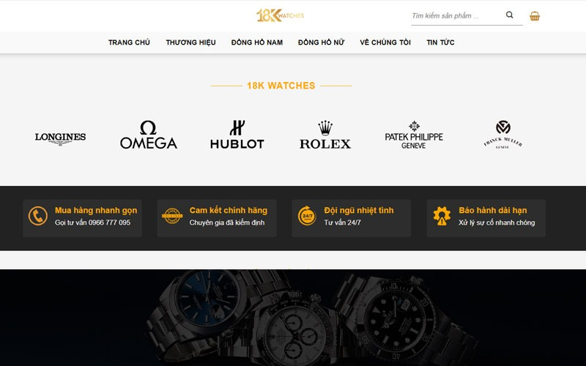Image resolution: width=586 pixels, height=366 pixels.
Task: Open the Hublot brand logo
Action: pyautogui.click(x=237, y=135)
